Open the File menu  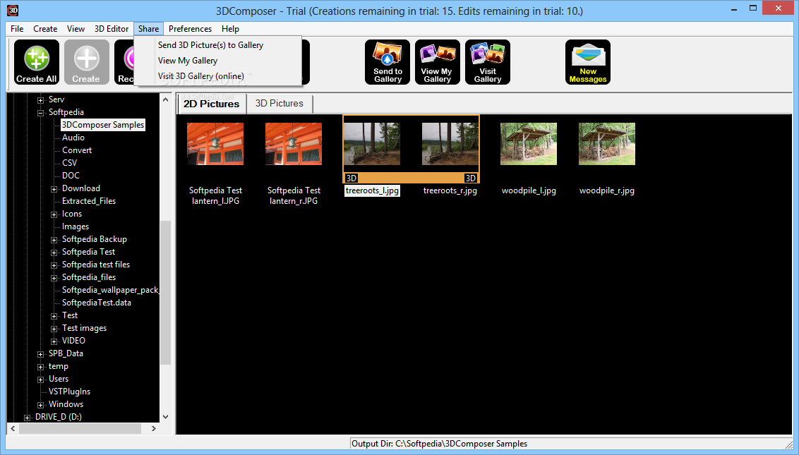click(17, 29)
